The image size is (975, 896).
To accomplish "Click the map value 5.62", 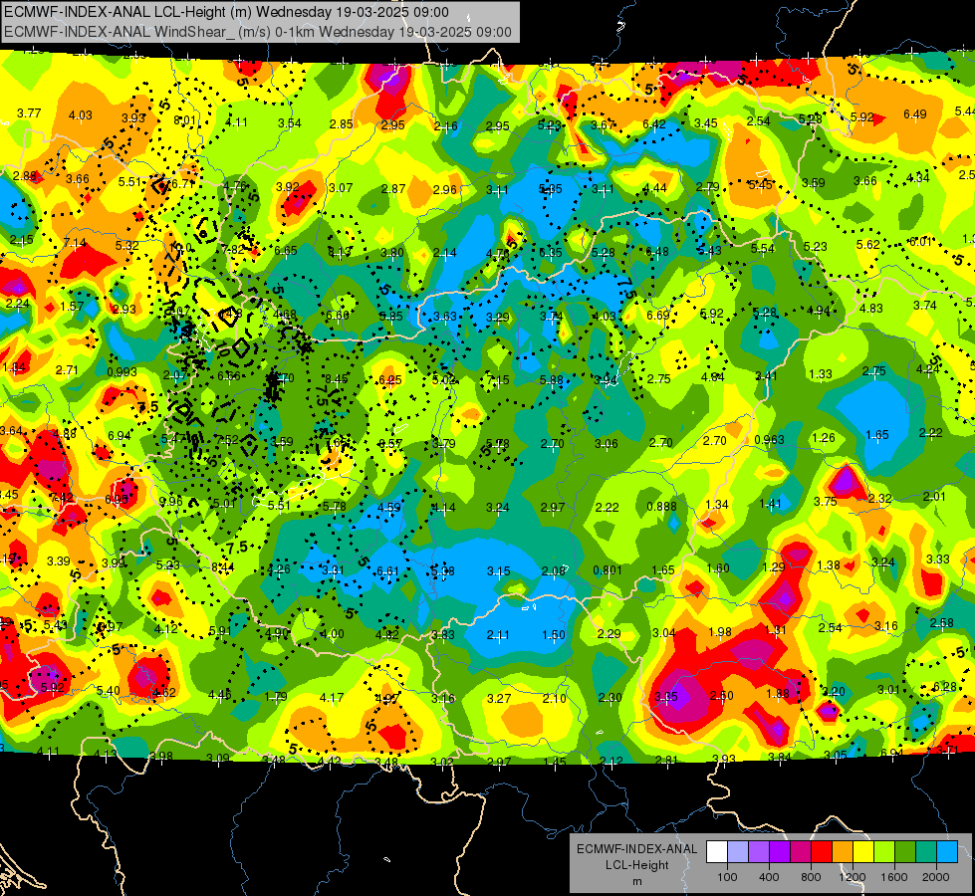I will (868, 244).
